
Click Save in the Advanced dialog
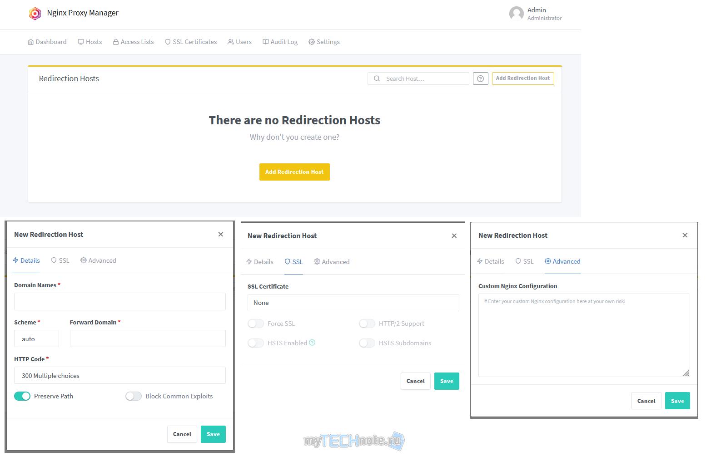pyautogui.click(x=677, y=401)
